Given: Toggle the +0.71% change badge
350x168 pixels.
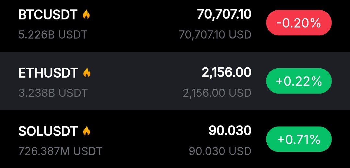Looking at the screenshot, I should click(x=298, y=140).
